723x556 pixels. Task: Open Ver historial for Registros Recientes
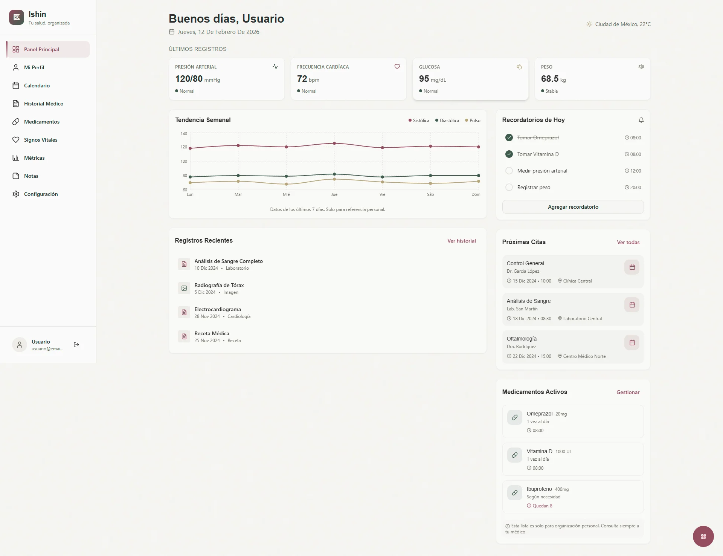pyautogui.click(x=461, y=241)
